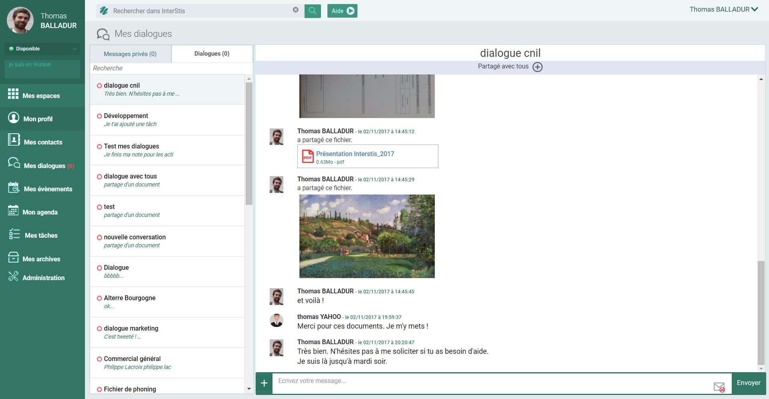Open the shared landscape painting image
Viewport: 769px width, 399px height.
(367, 237)
